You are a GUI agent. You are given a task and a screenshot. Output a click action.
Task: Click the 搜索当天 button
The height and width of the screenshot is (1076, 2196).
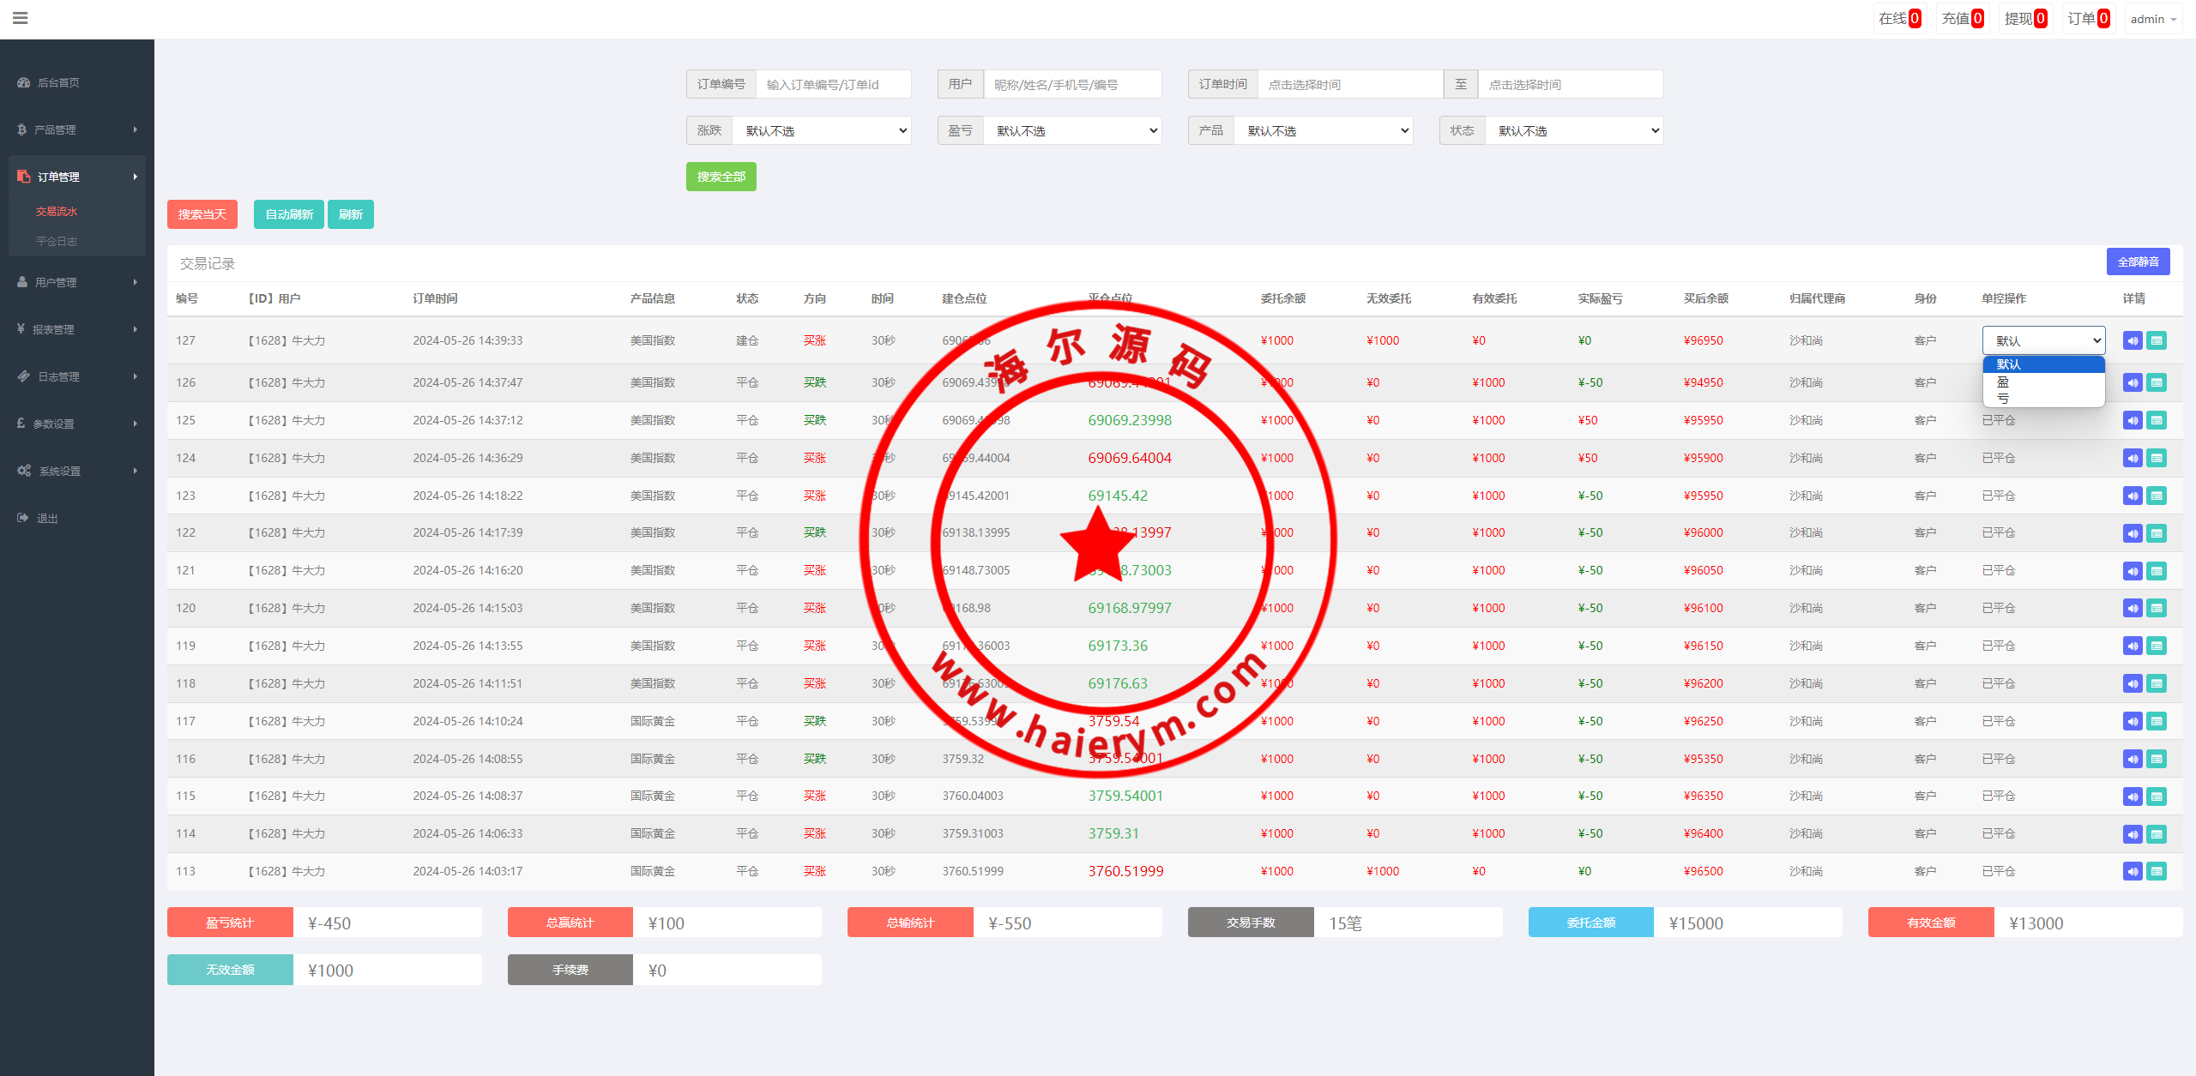(202, 214)
